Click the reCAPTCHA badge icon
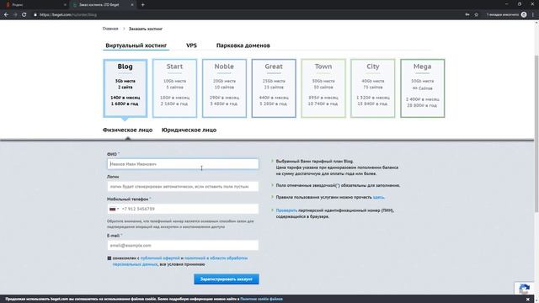The height and width of the screenshot is (303, 539). pos(524,289)
